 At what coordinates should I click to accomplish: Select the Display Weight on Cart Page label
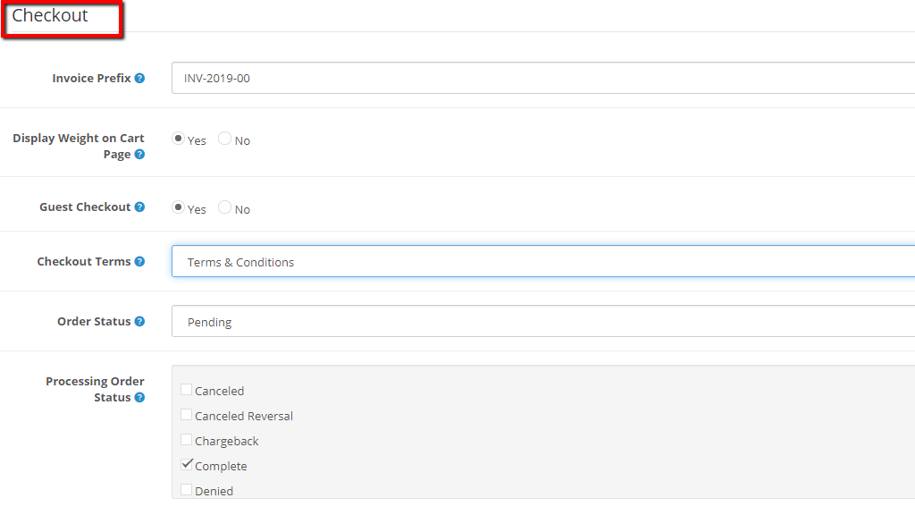tap(79, 146)
